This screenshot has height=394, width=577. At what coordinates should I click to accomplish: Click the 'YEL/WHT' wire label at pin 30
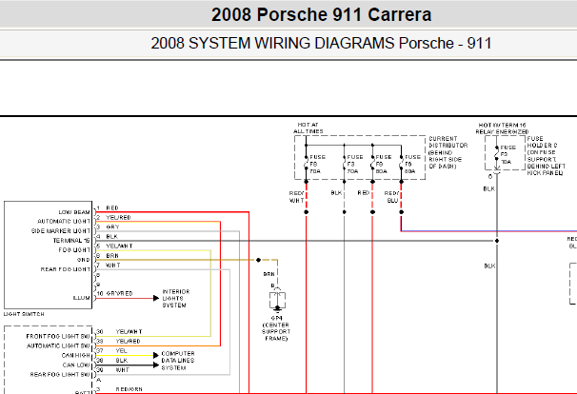[x=129, y=332]
